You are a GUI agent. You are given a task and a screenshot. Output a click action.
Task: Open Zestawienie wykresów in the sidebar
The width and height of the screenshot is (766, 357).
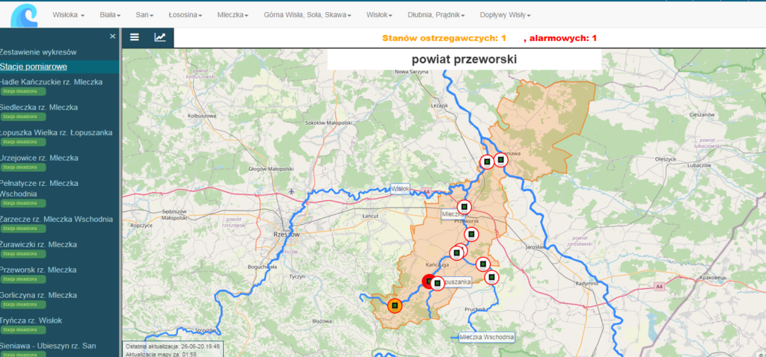click(39, 52)
